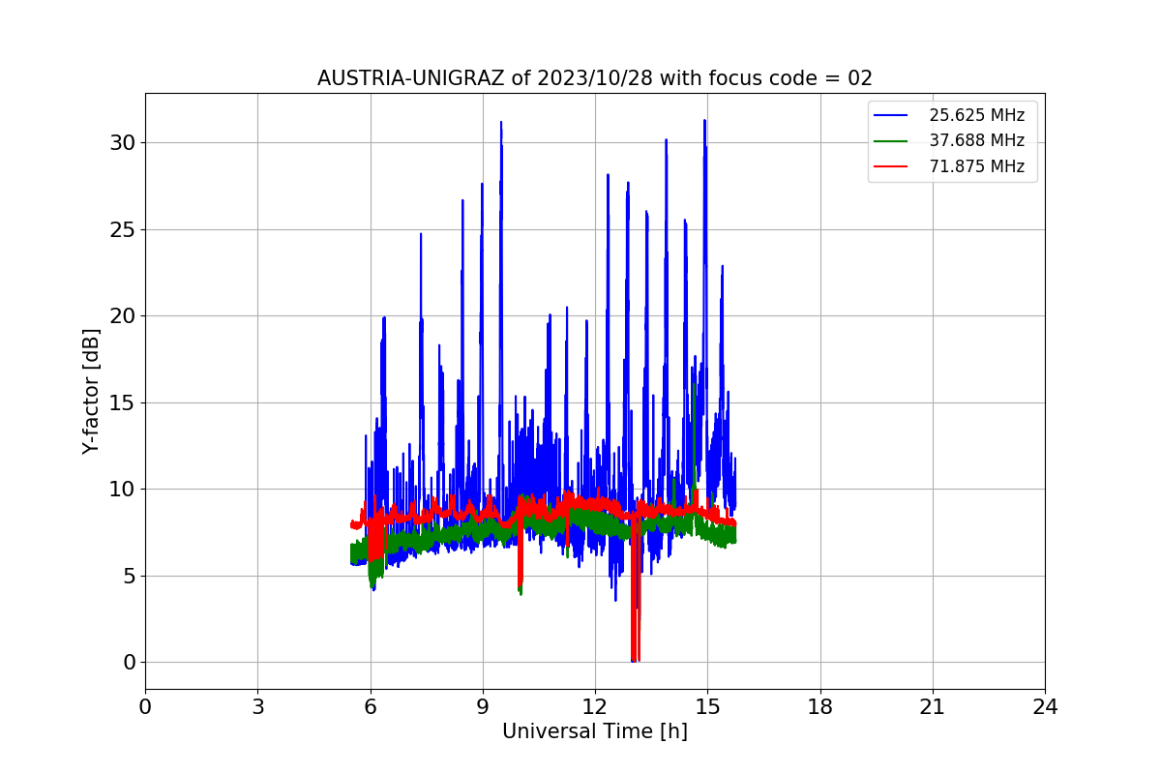Click the green legend line sample
The height and width of the screenshot is (774, 1161).
[x=891, y=141]
